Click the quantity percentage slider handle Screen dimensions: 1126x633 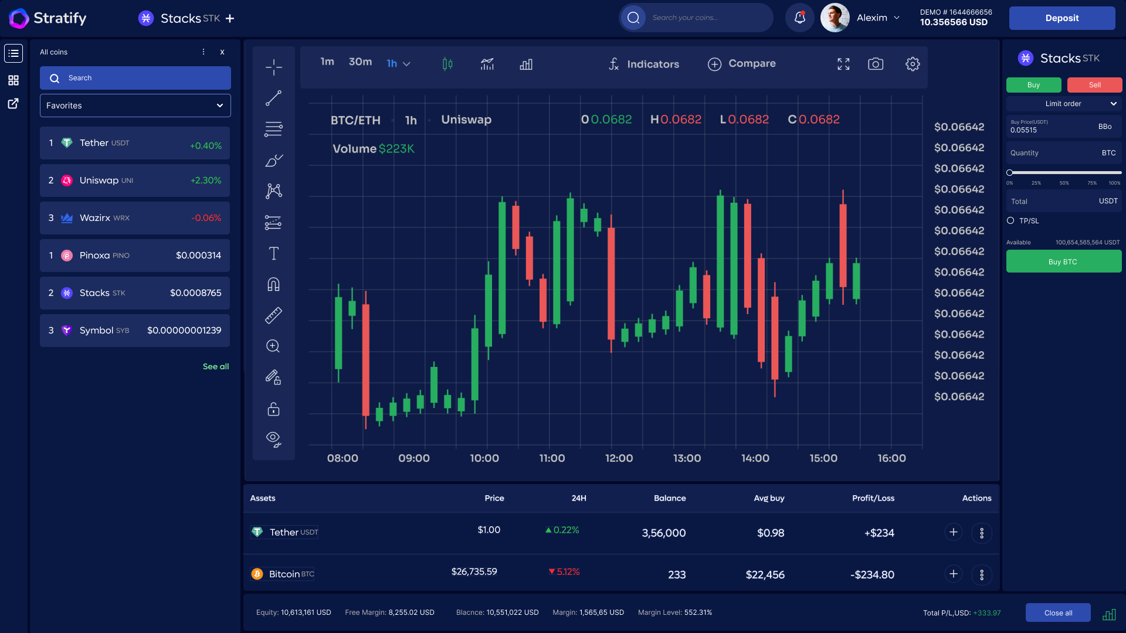pyautogui.click(x=1010, y=173)
